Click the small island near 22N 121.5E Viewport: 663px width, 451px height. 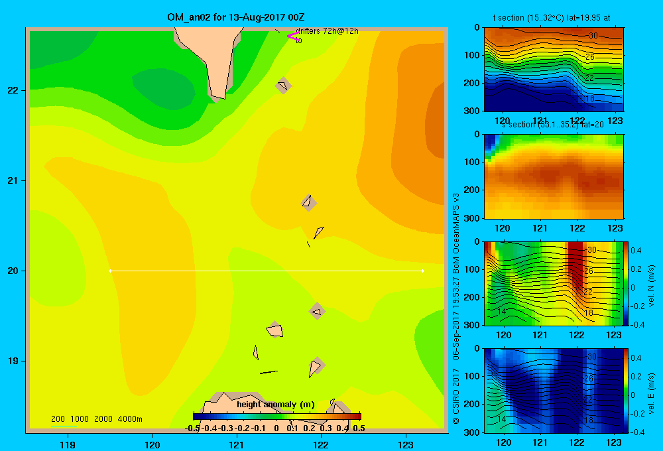pyautogui.click(x=283, y=86)
